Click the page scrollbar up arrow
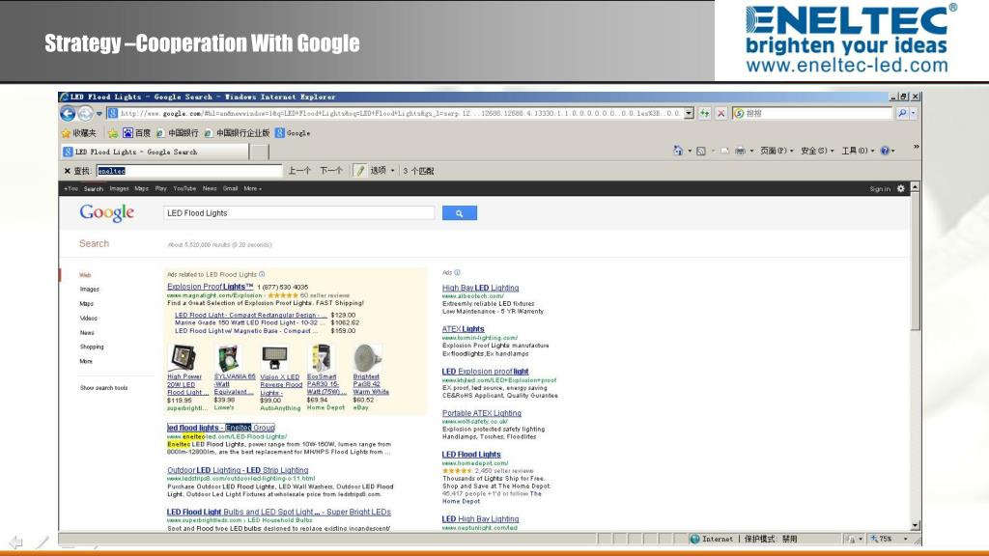The image size is (989, 556). (x=916, y=188)
